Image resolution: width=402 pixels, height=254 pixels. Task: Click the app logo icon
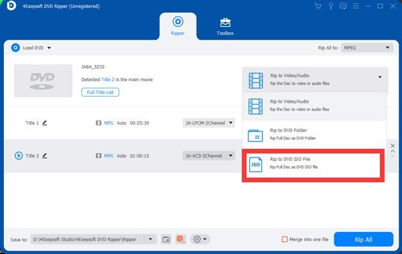[11, 5]
